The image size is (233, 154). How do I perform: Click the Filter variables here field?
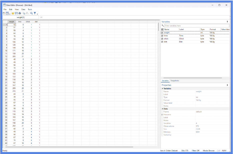tap(196, 26)
